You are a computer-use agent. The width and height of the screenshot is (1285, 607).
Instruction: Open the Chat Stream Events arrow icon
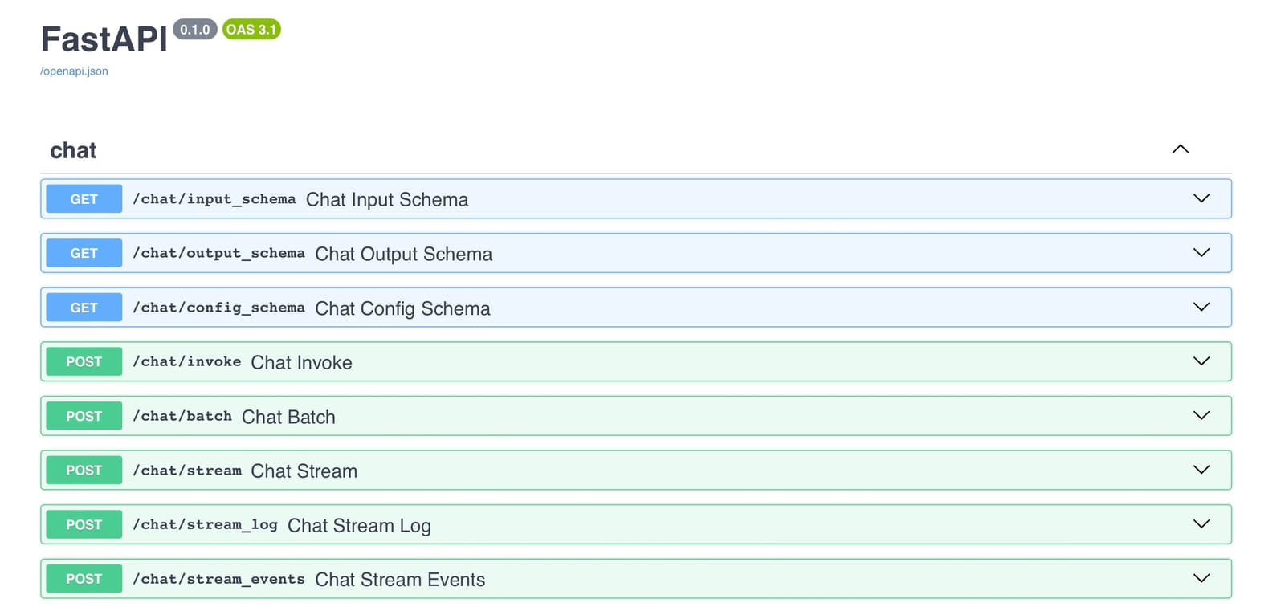(x=1201, y=578)
